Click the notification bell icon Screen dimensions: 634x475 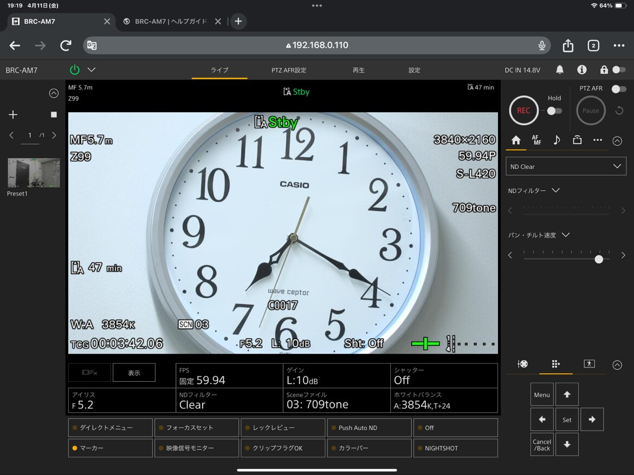tap(560, 69)
